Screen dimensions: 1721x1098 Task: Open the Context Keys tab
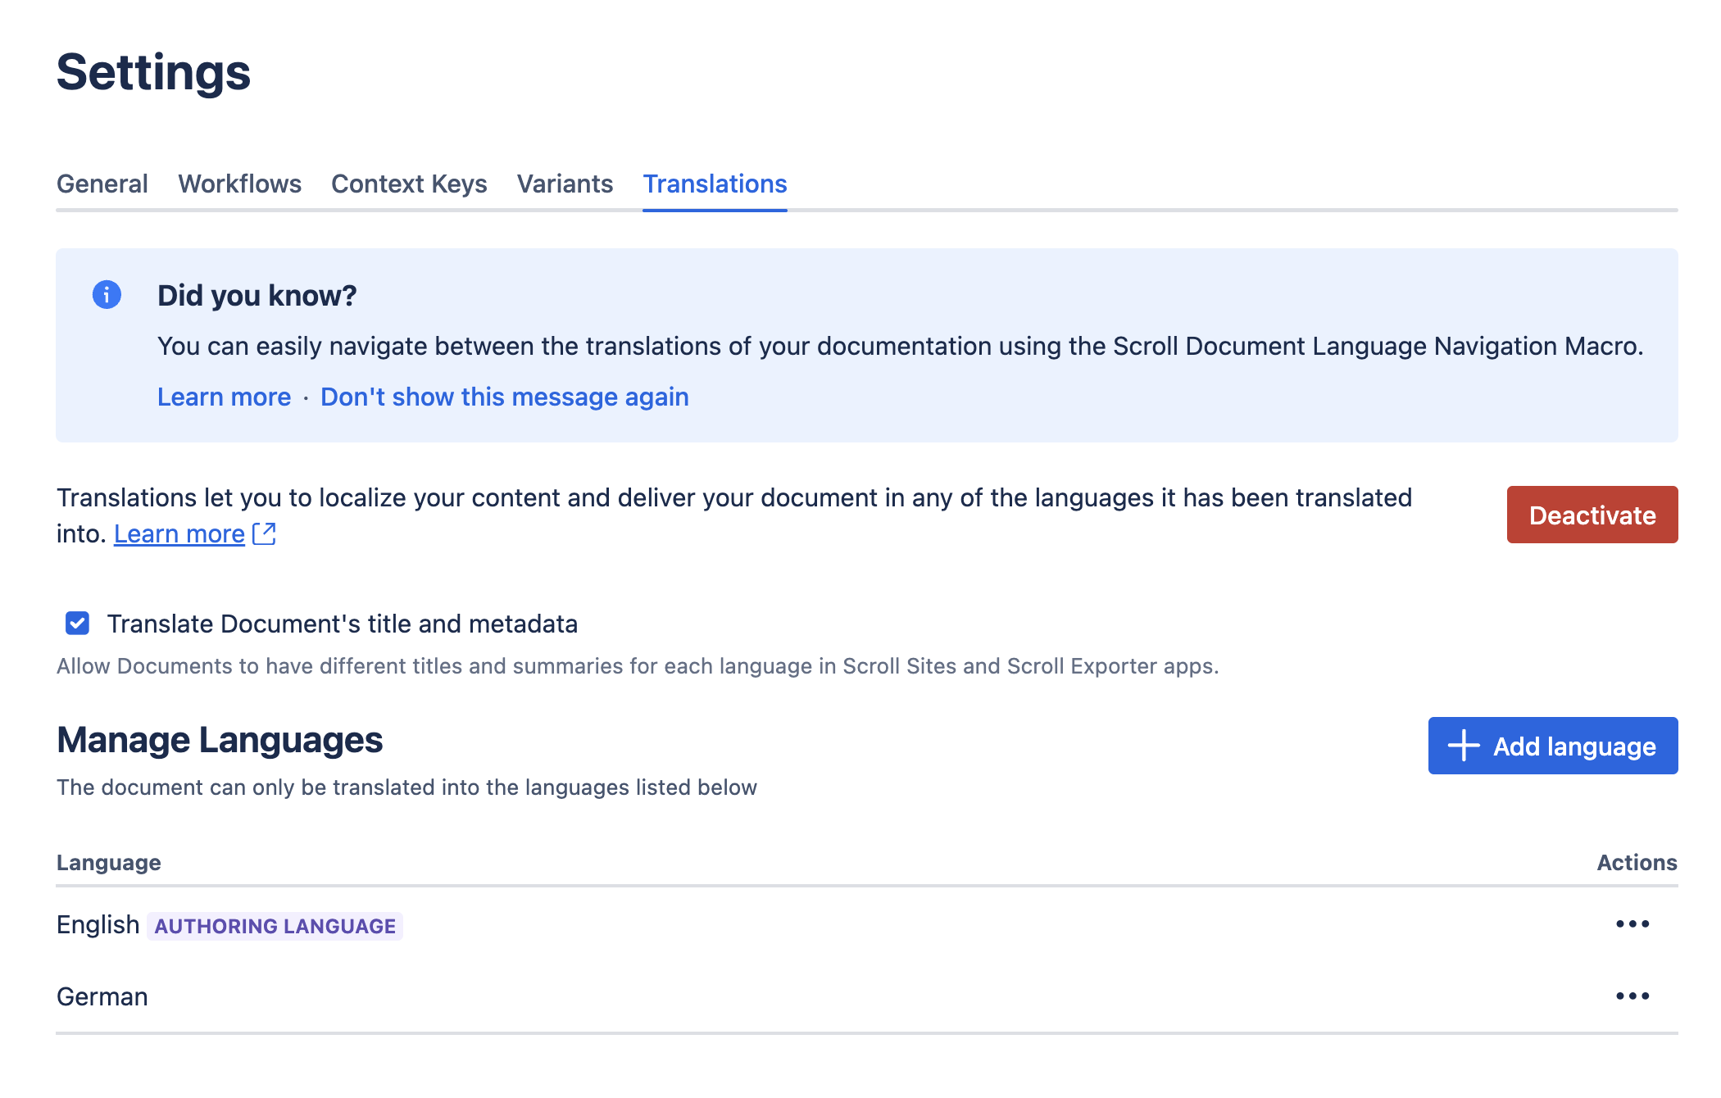(x=408, y=184)
